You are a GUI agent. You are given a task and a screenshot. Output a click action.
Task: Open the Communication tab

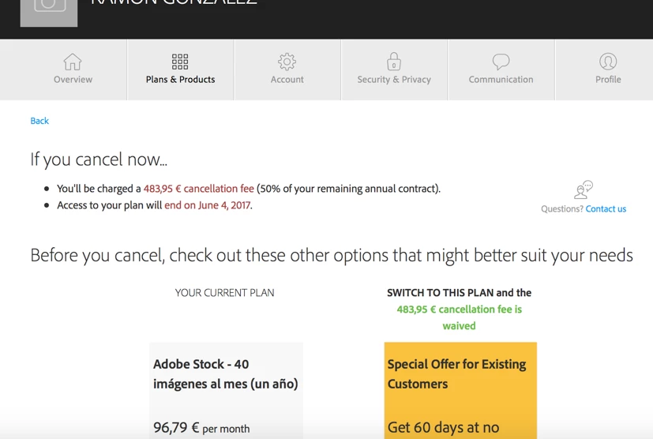(x=501, y=69)
